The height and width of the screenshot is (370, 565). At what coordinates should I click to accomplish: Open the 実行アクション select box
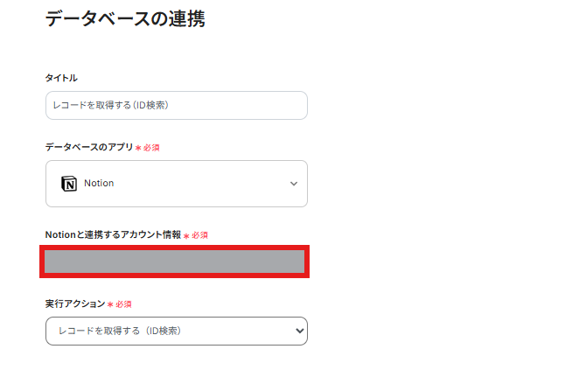(176, 331)
